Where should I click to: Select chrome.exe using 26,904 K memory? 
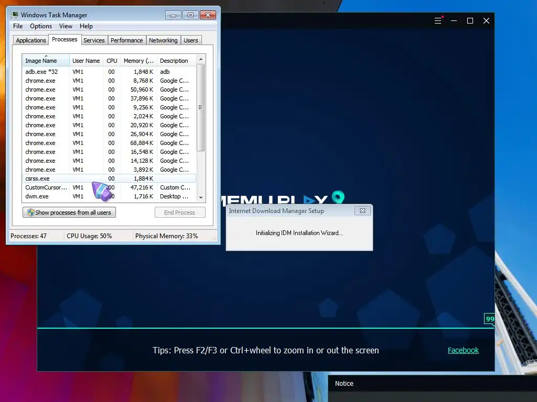click(x=109, y=134)
